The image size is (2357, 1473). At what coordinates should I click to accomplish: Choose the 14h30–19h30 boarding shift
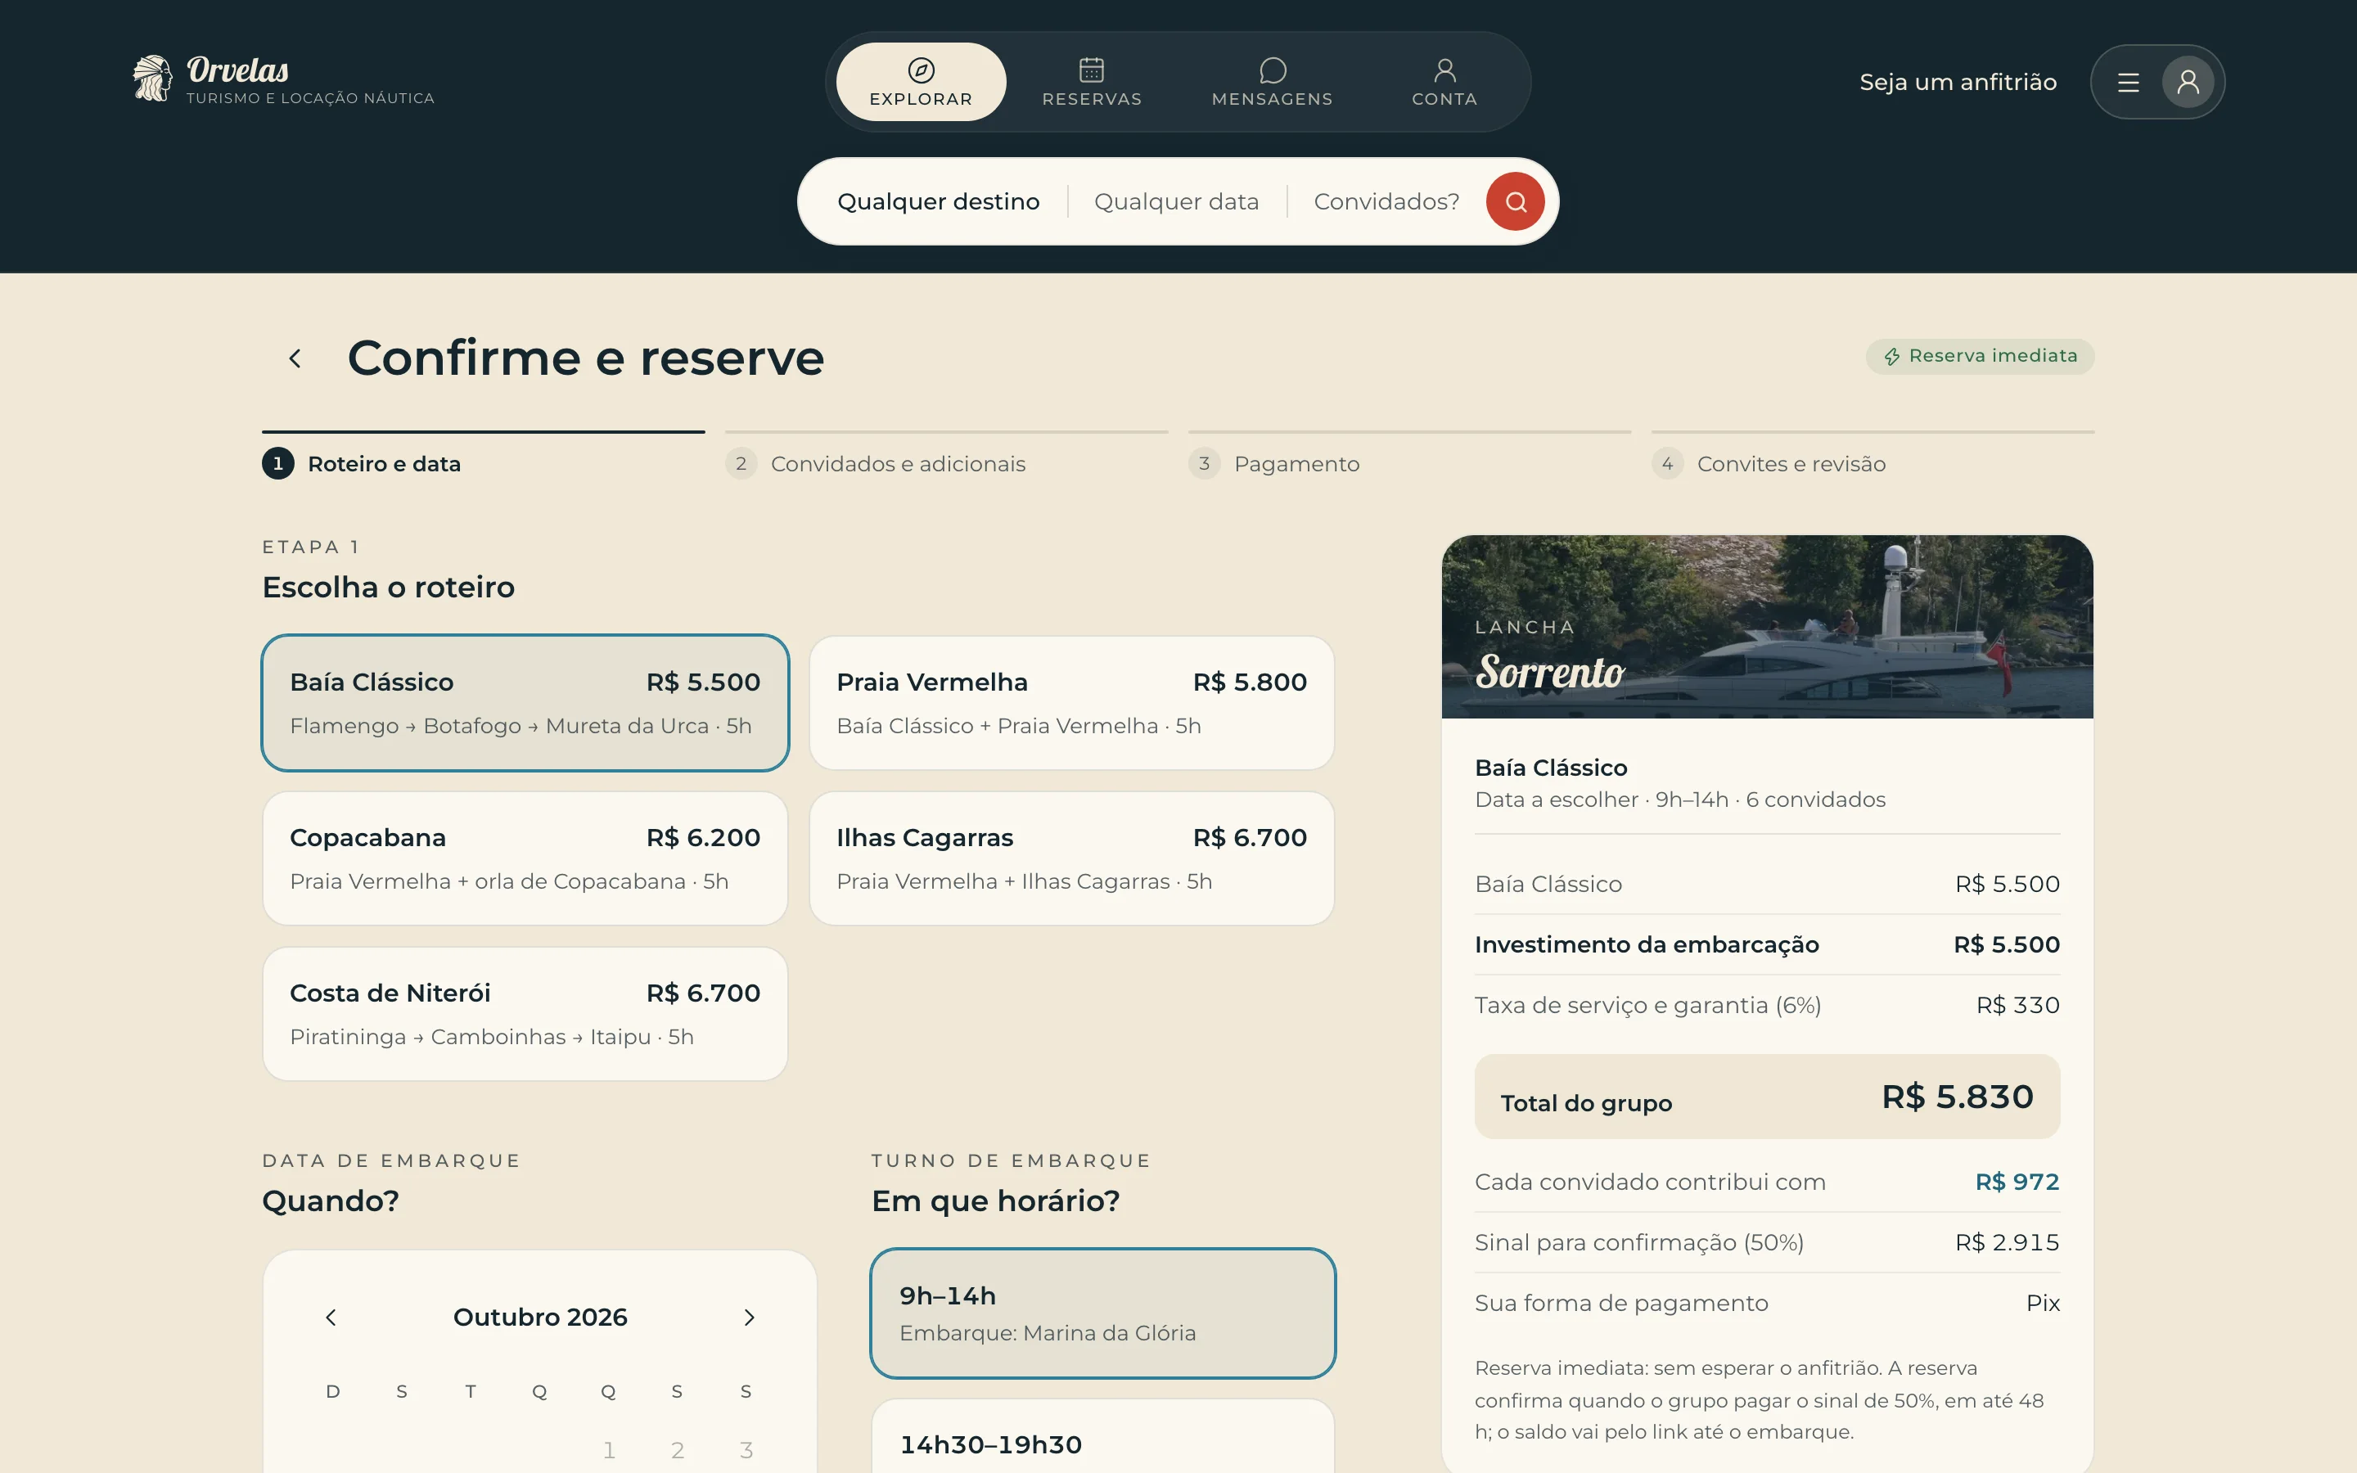(1102, 1436)
